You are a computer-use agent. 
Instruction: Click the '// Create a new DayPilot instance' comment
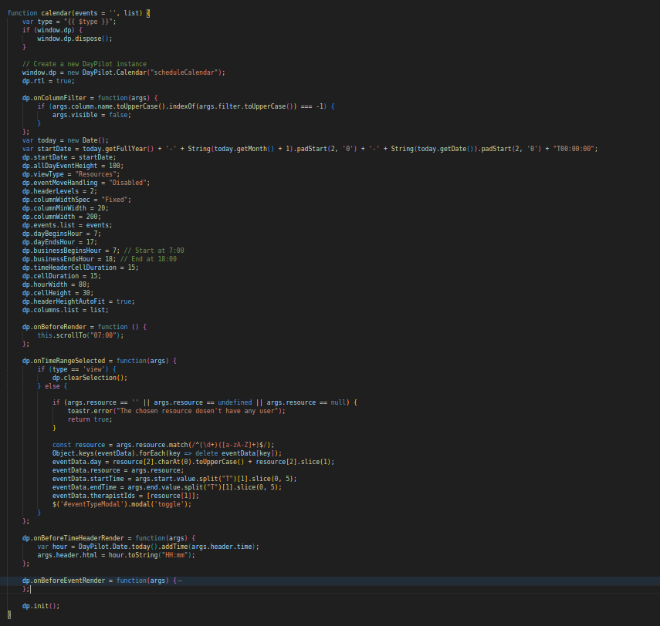pos(84,64)
